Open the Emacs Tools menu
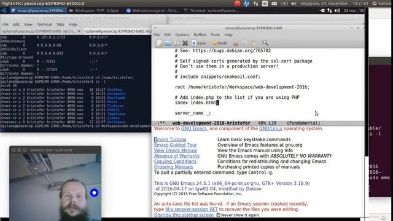 pyautogui.click(x=215, y=35)
